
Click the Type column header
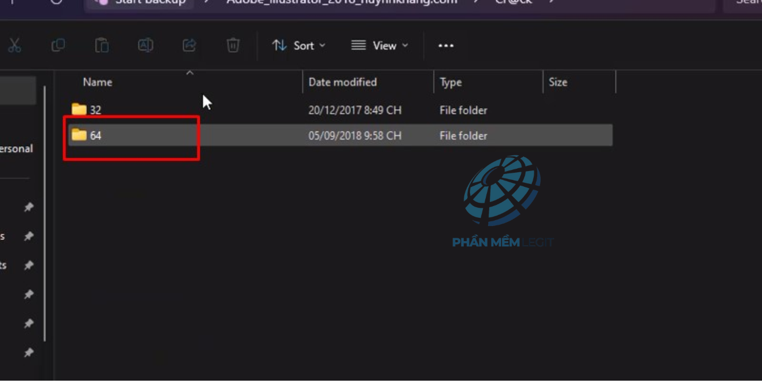(451, 82)
